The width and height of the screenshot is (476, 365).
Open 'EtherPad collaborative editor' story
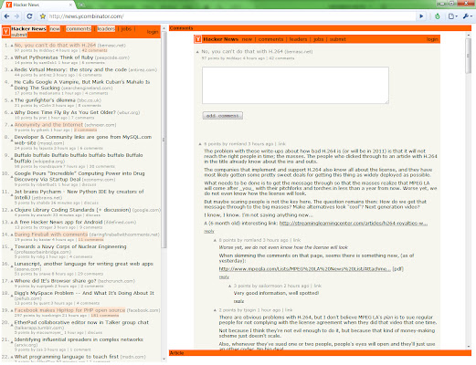[x=81, y=322]
